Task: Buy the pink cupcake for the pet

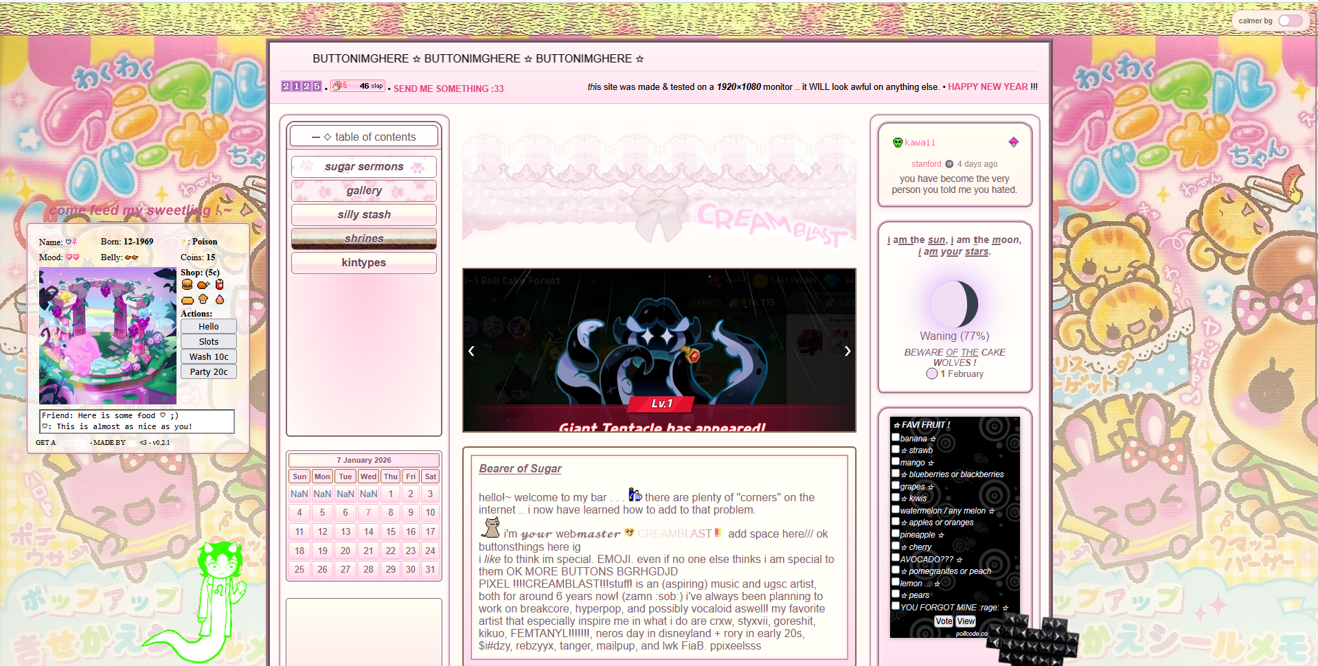Action: tap(220, 299)
